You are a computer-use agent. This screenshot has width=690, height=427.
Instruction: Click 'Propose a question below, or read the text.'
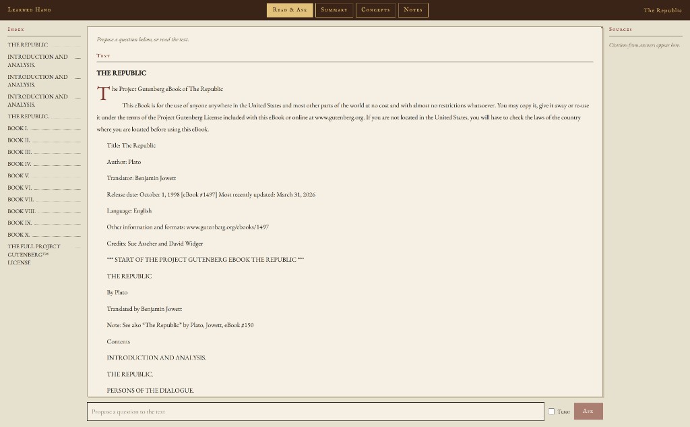[x=143, y=39]
